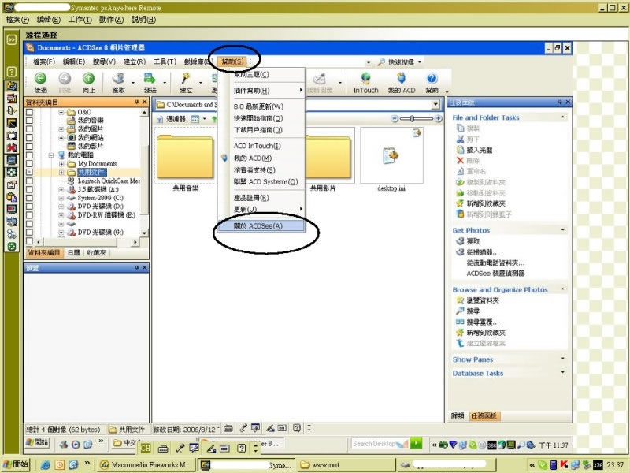Select the 共用音樂 folder thumbnail
The height and width of the screenshot is (473, 630).
pos(185,160)
